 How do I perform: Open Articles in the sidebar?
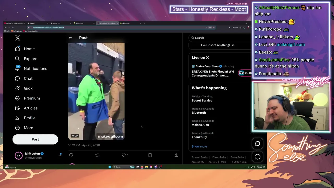click(x=26, y=108)
